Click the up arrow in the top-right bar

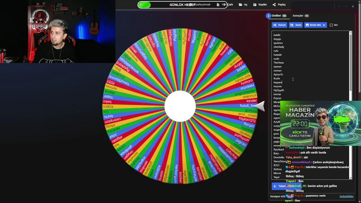(x=339, y=6)
